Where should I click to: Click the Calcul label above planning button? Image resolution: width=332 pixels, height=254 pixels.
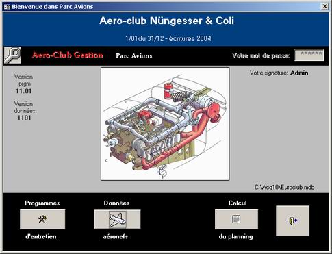238,203
